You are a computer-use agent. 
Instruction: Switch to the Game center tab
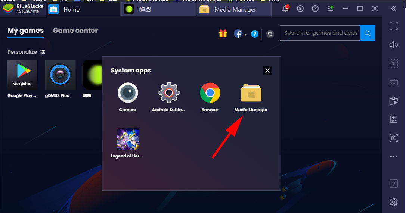pyautogui.click(x=75, y=31)
